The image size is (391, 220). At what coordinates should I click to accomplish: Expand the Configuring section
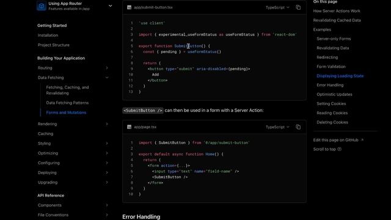[x=107, y=163]
